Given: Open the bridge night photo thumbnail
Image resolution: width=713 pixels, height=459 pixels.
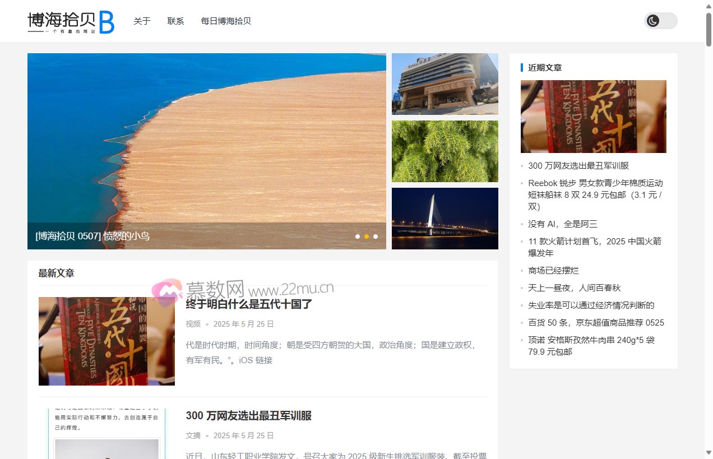Looking at the screenshot, I should point(445,218).
